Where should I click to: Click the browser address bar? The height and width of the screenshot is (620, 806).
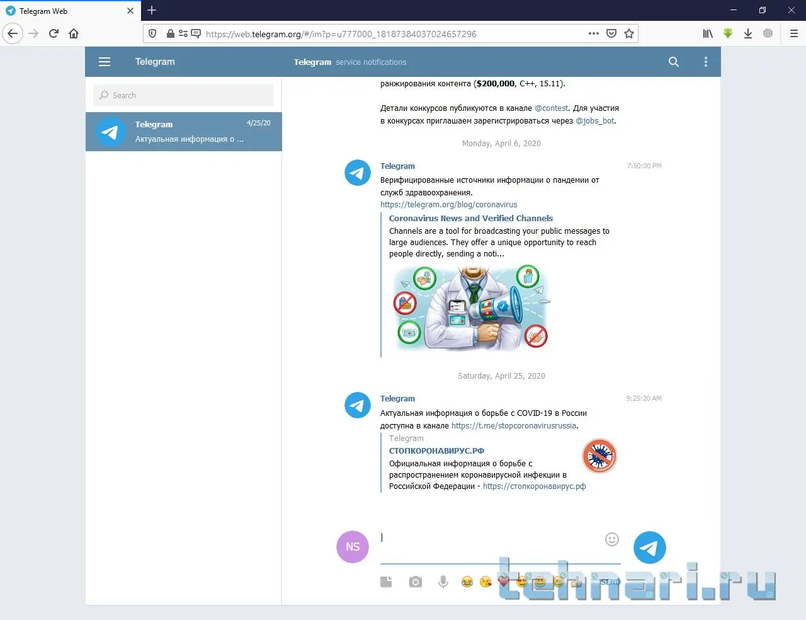pyautogui.click(x=390, y=33)
